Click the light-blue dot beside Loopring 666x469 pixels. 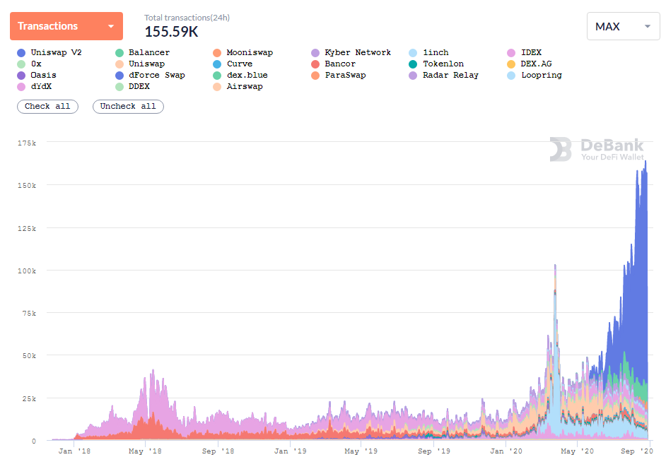click(511, 76)
